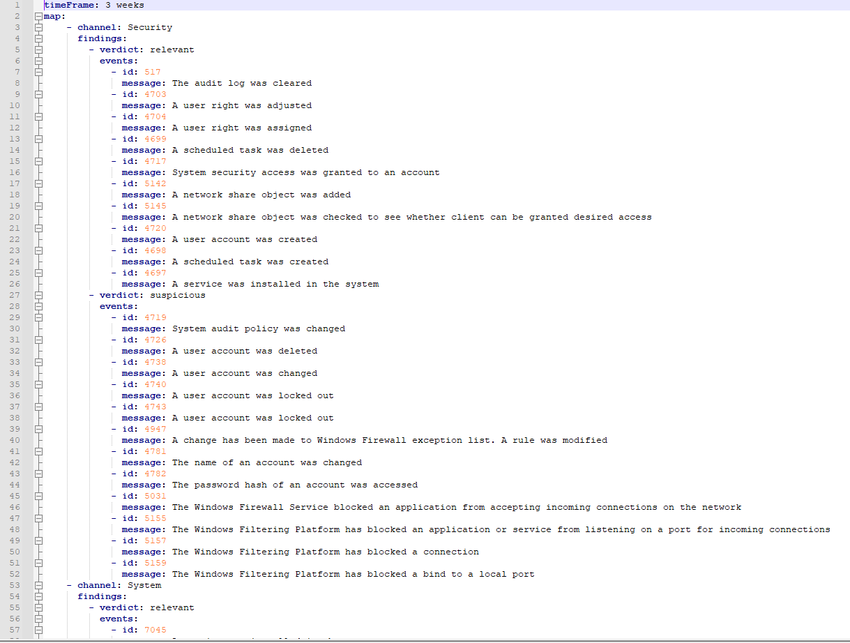Fold the 'id: 5031' event entry
850x643 pixels.
pyautogui.click(x=39, y=496)
